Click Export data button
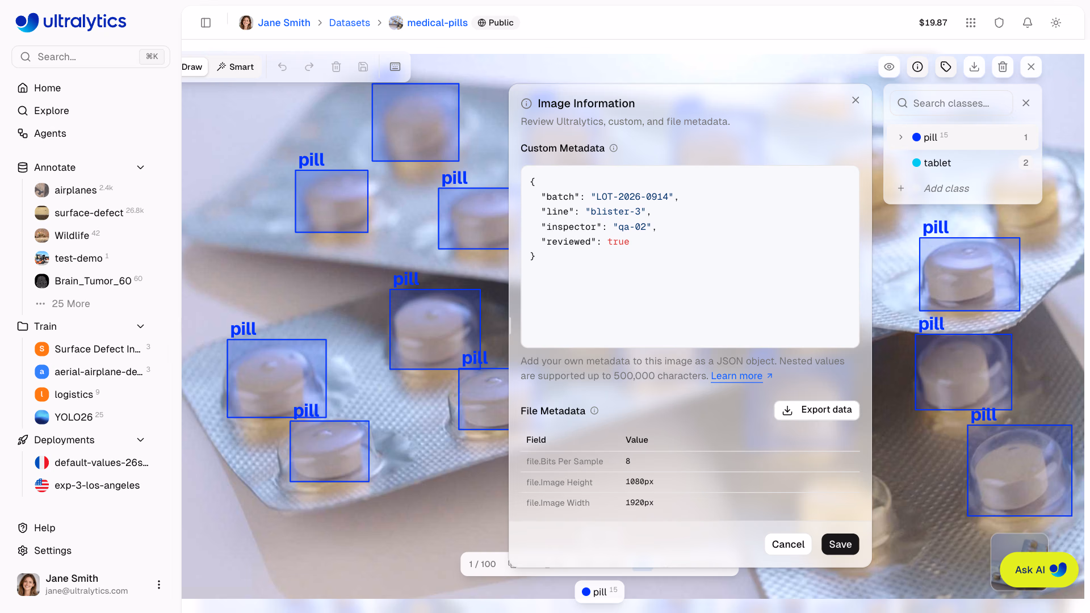The height and width of the screenshot is (613, 1090). point(817,410)
